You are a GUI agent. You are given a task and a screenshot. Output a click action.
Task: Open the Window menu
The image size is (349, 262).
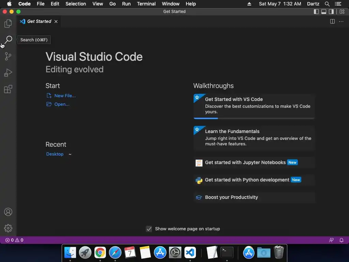pos(170,4)
